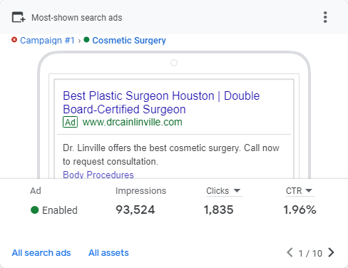The height and width of the screenshot is (268, 348).
Task: Open the three-dot more options menu
Action: 325,17
